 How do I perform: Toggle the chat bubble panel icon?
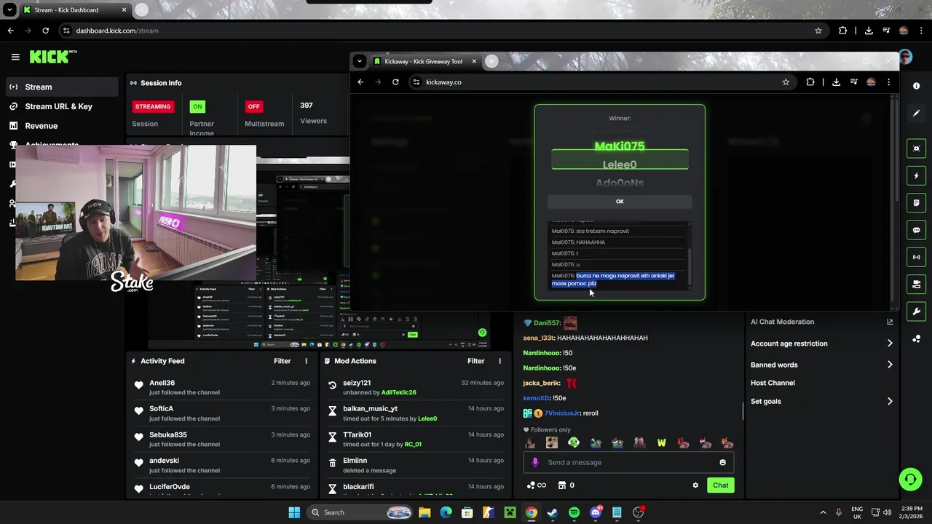[916, 230]
